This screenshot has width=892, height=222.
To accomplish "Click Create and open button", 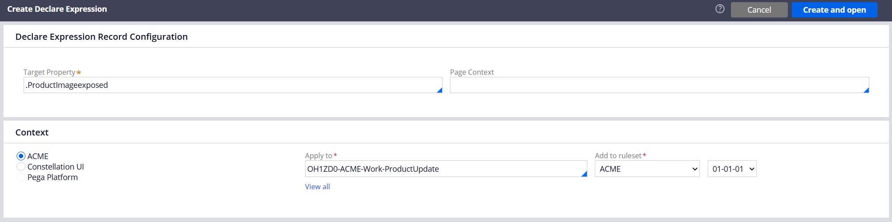I will (x=834, y=10).
